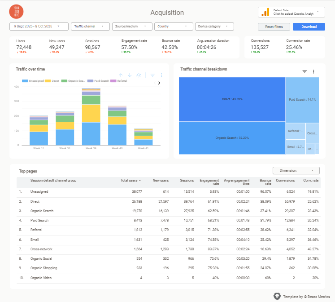This screenshot has width=335, height=302.
Task: Open the Default Data source selector
Action: coord(291,12)
